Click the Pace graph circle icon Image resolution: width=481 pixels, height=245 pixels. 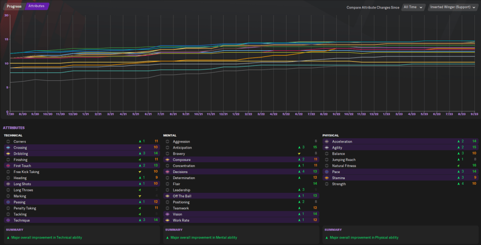(326, 172)
